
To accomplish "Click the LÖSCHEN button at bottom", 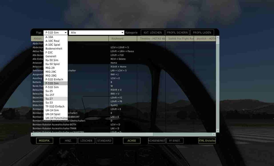I will 86,141.
